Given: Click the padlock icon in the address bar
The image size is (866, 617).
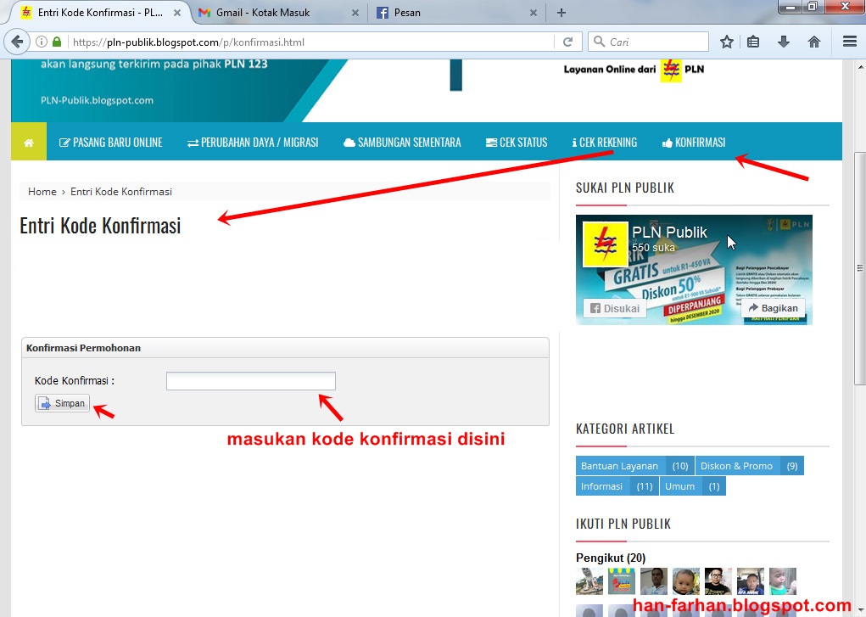Looking at the screenshot, I should [x=56, y=41].
